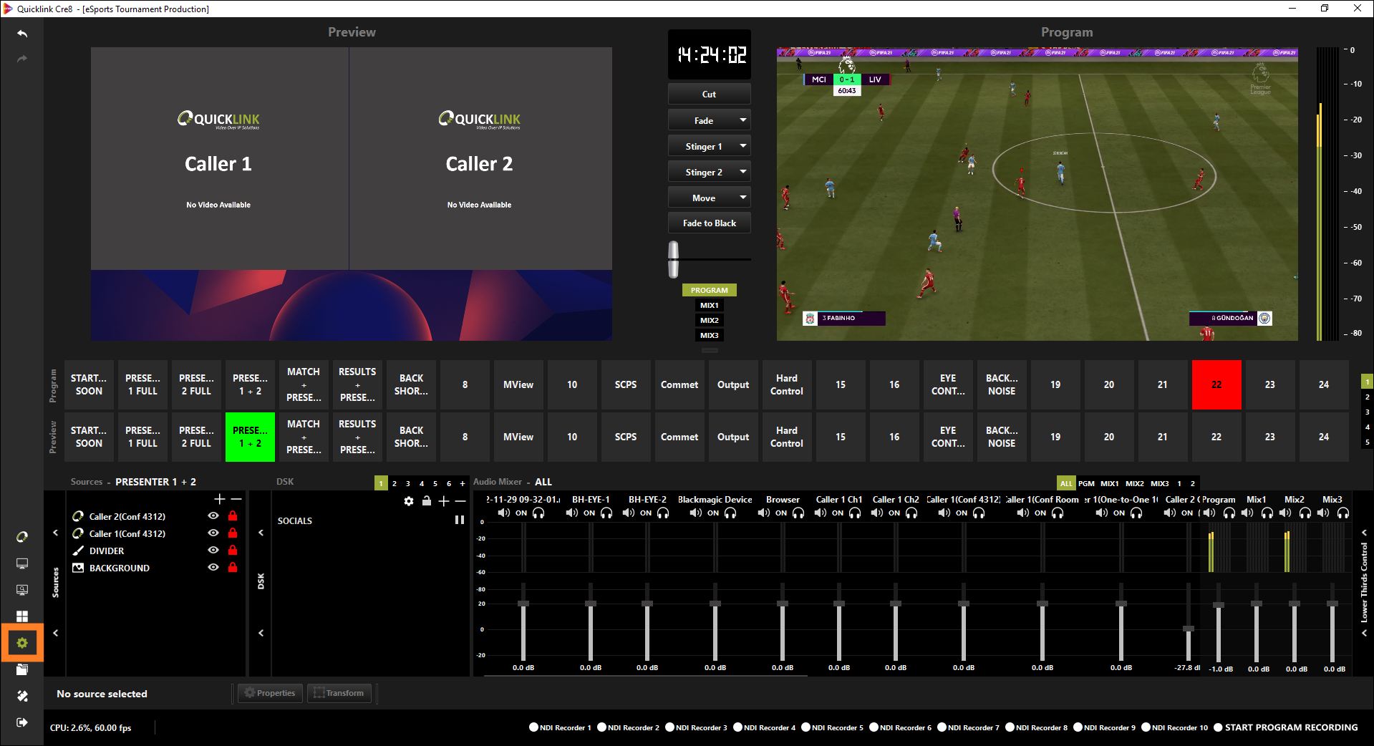The width and height of the screenshot is (1374, 746).
Task: Open the Stinger 2 dropdown arrow
Action: tap(743, 172)
